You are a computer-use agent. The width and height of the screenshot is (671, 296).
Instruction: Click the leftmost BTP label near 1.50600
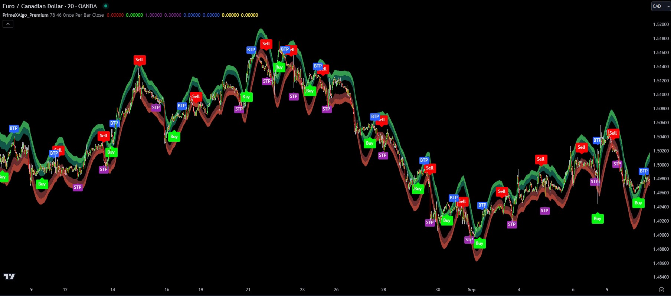click(x=14, y=128)
